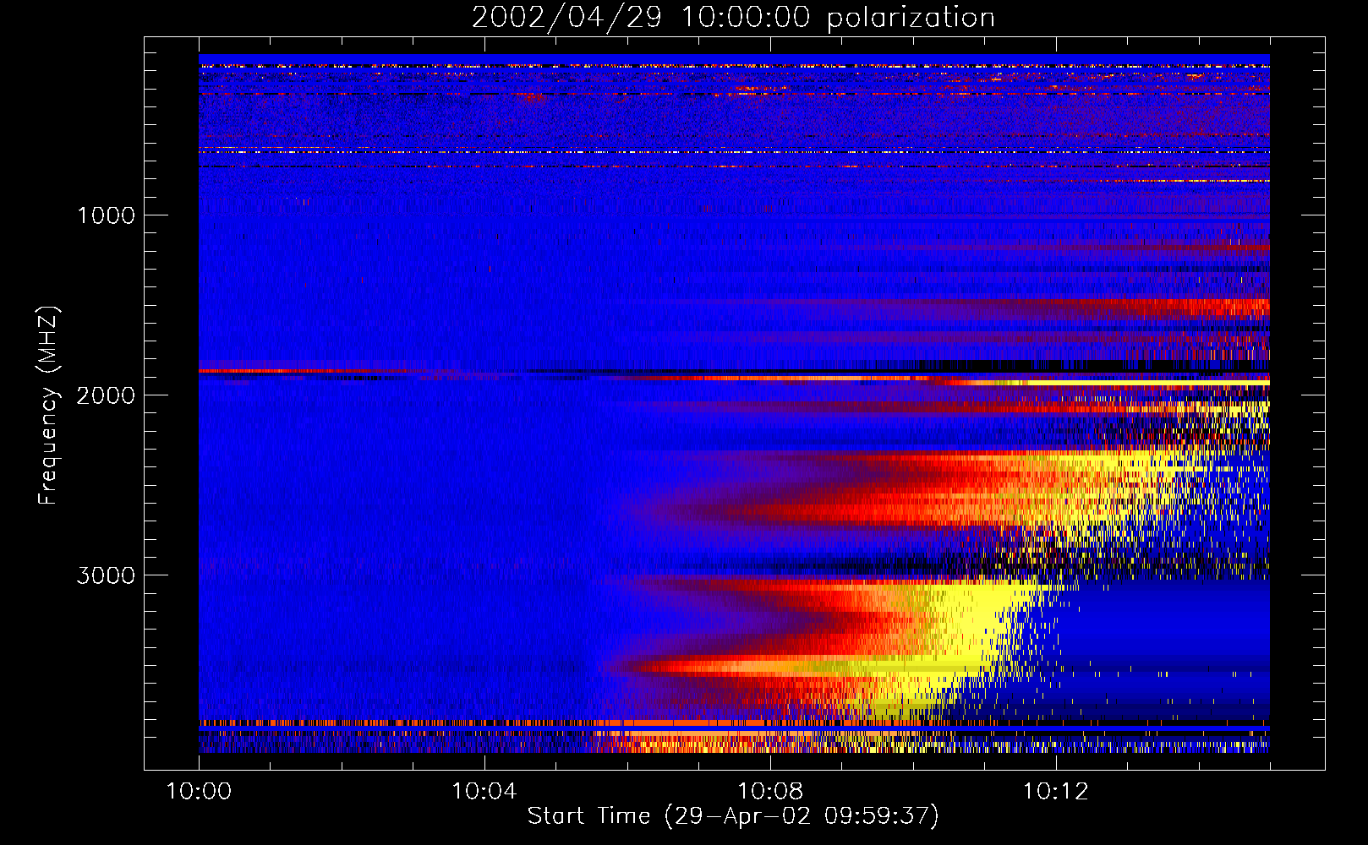Click the 1000 frequency tick label
The width and height of the screenshot is (1368, 845).
tap(106, 215)
